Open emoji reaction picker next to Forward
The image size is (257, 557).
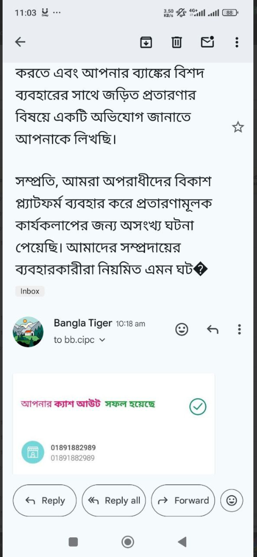[232, 500]
